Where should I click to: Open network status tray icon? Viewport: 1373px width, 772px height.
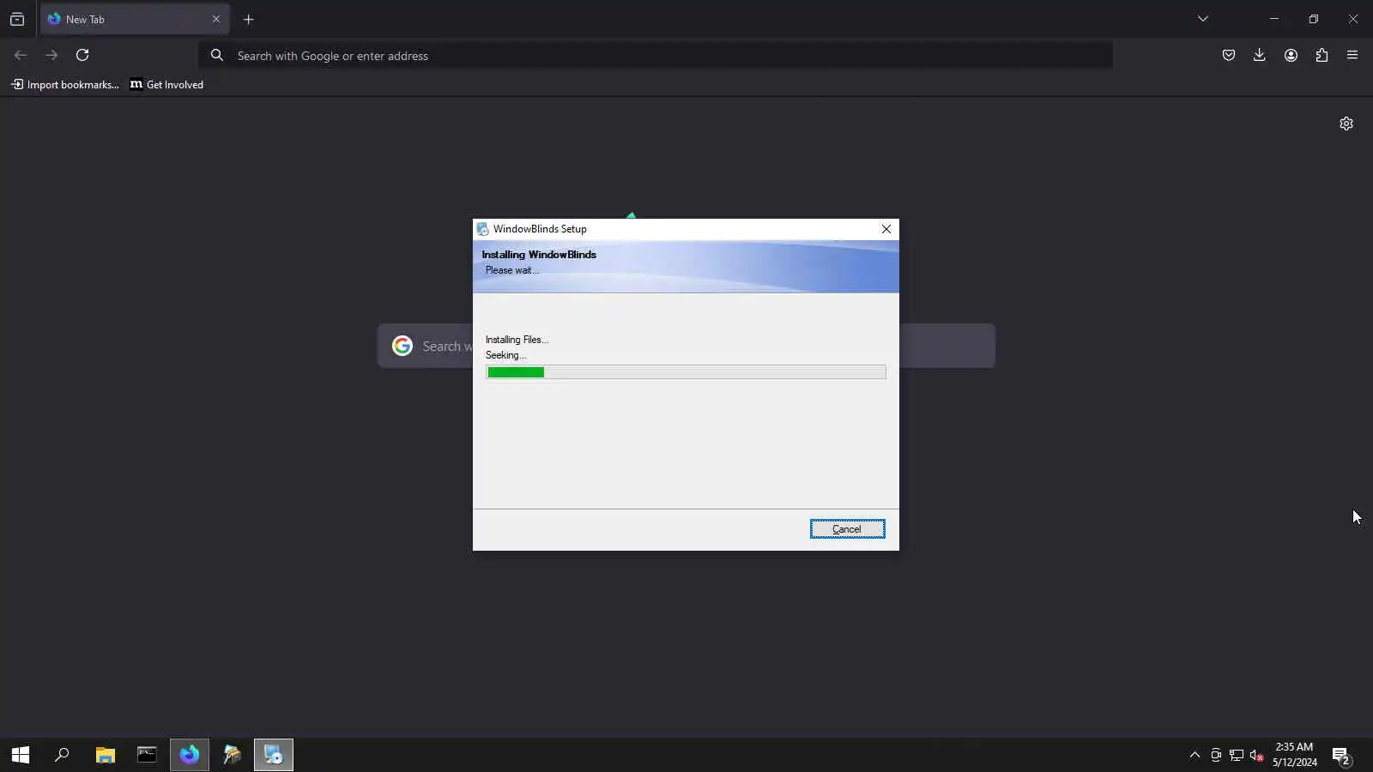coord(1237,755)
